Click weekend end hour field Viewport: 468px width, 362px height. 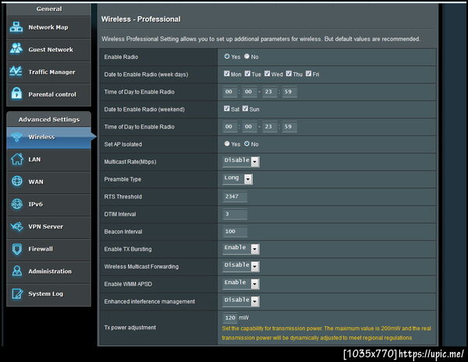(x=269, y=127)
